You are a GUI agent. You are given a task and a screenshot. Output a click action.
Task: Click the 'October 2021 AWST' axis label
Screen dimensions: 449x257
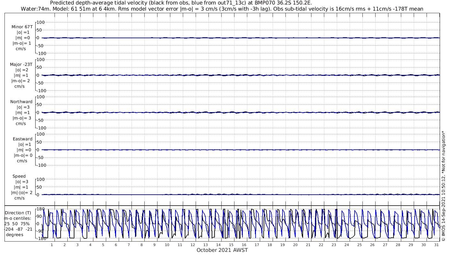(x=222, y=250)
